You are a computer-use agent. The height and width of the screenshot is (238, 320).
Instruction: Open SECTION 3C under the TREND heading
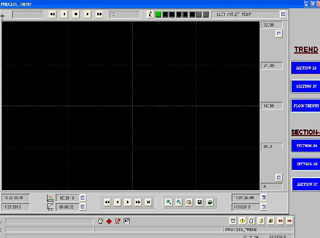[306, 86]
